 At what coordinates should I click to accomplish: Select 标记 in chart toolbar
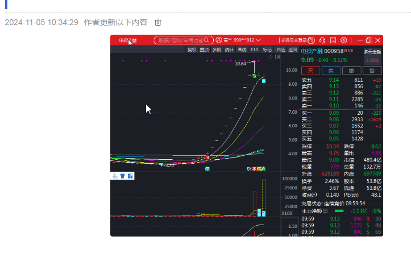267,49
